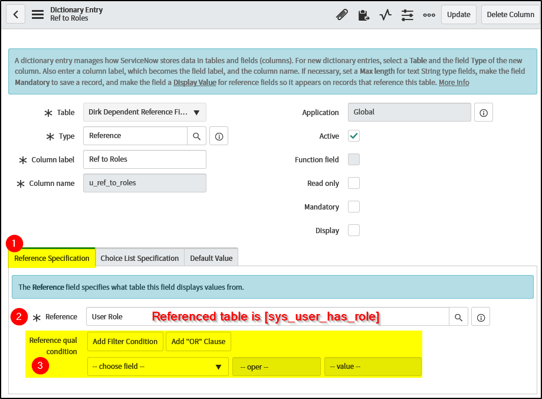
Task: Click Add Filter Condition button
Action: click(x=125, y=342)
